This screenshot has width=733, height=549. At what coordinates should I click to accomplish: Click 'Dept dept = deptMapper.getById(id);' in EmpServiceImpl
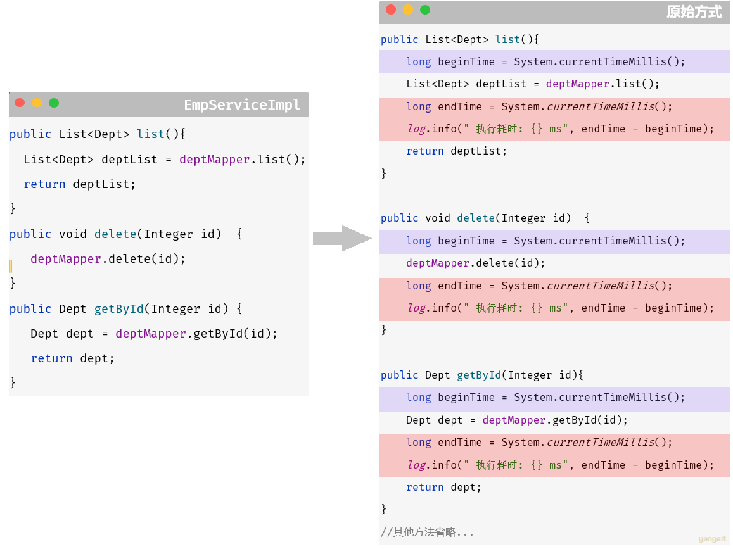coord(154,334)
